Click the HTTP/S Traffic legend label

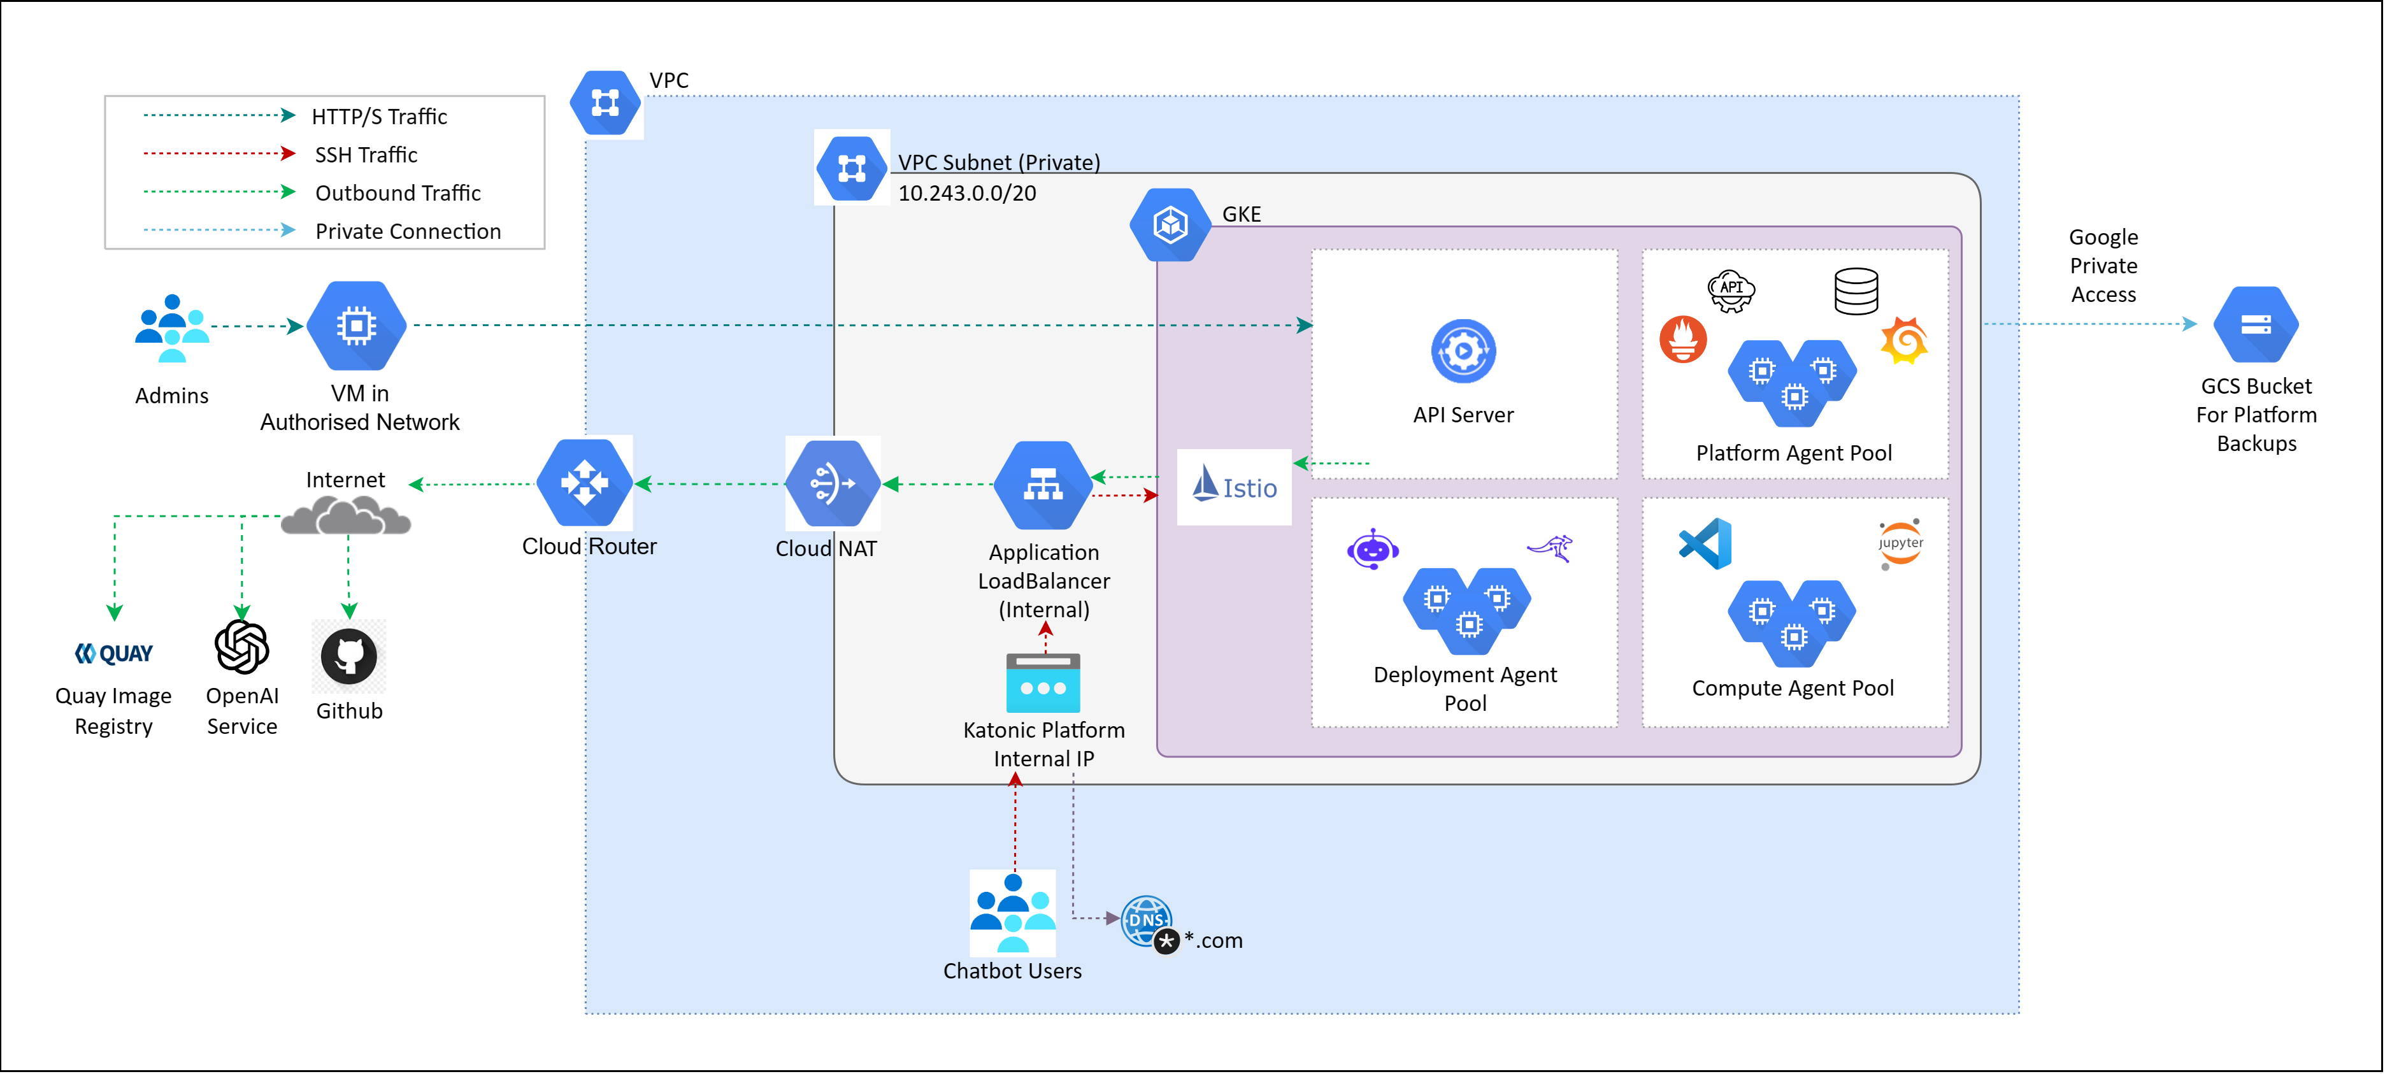tap(380, 117)
